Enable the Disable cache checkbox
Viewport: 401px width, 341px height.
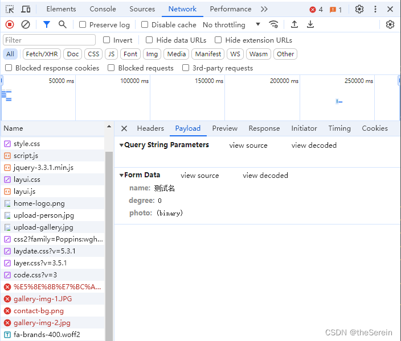(x=145, y=25)
